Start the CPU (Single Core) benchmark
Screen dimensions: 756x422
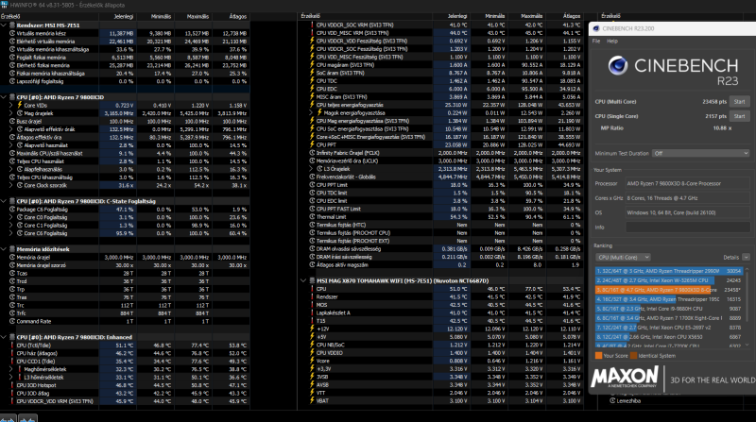click(x=739, y=116)
